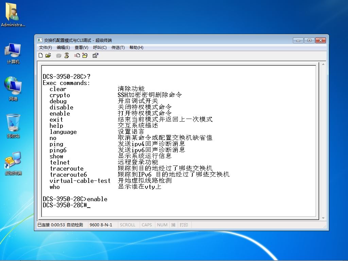This screenshot has width=348, height=261.
Task: Open the 查看(V) menu
Action: pos(82,48)
